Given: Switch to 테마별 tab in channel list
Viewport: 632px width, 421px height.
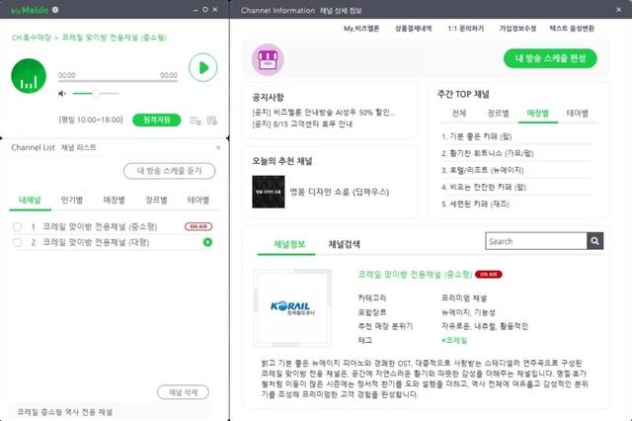Looking at the screenshot, I should (198, 200).
